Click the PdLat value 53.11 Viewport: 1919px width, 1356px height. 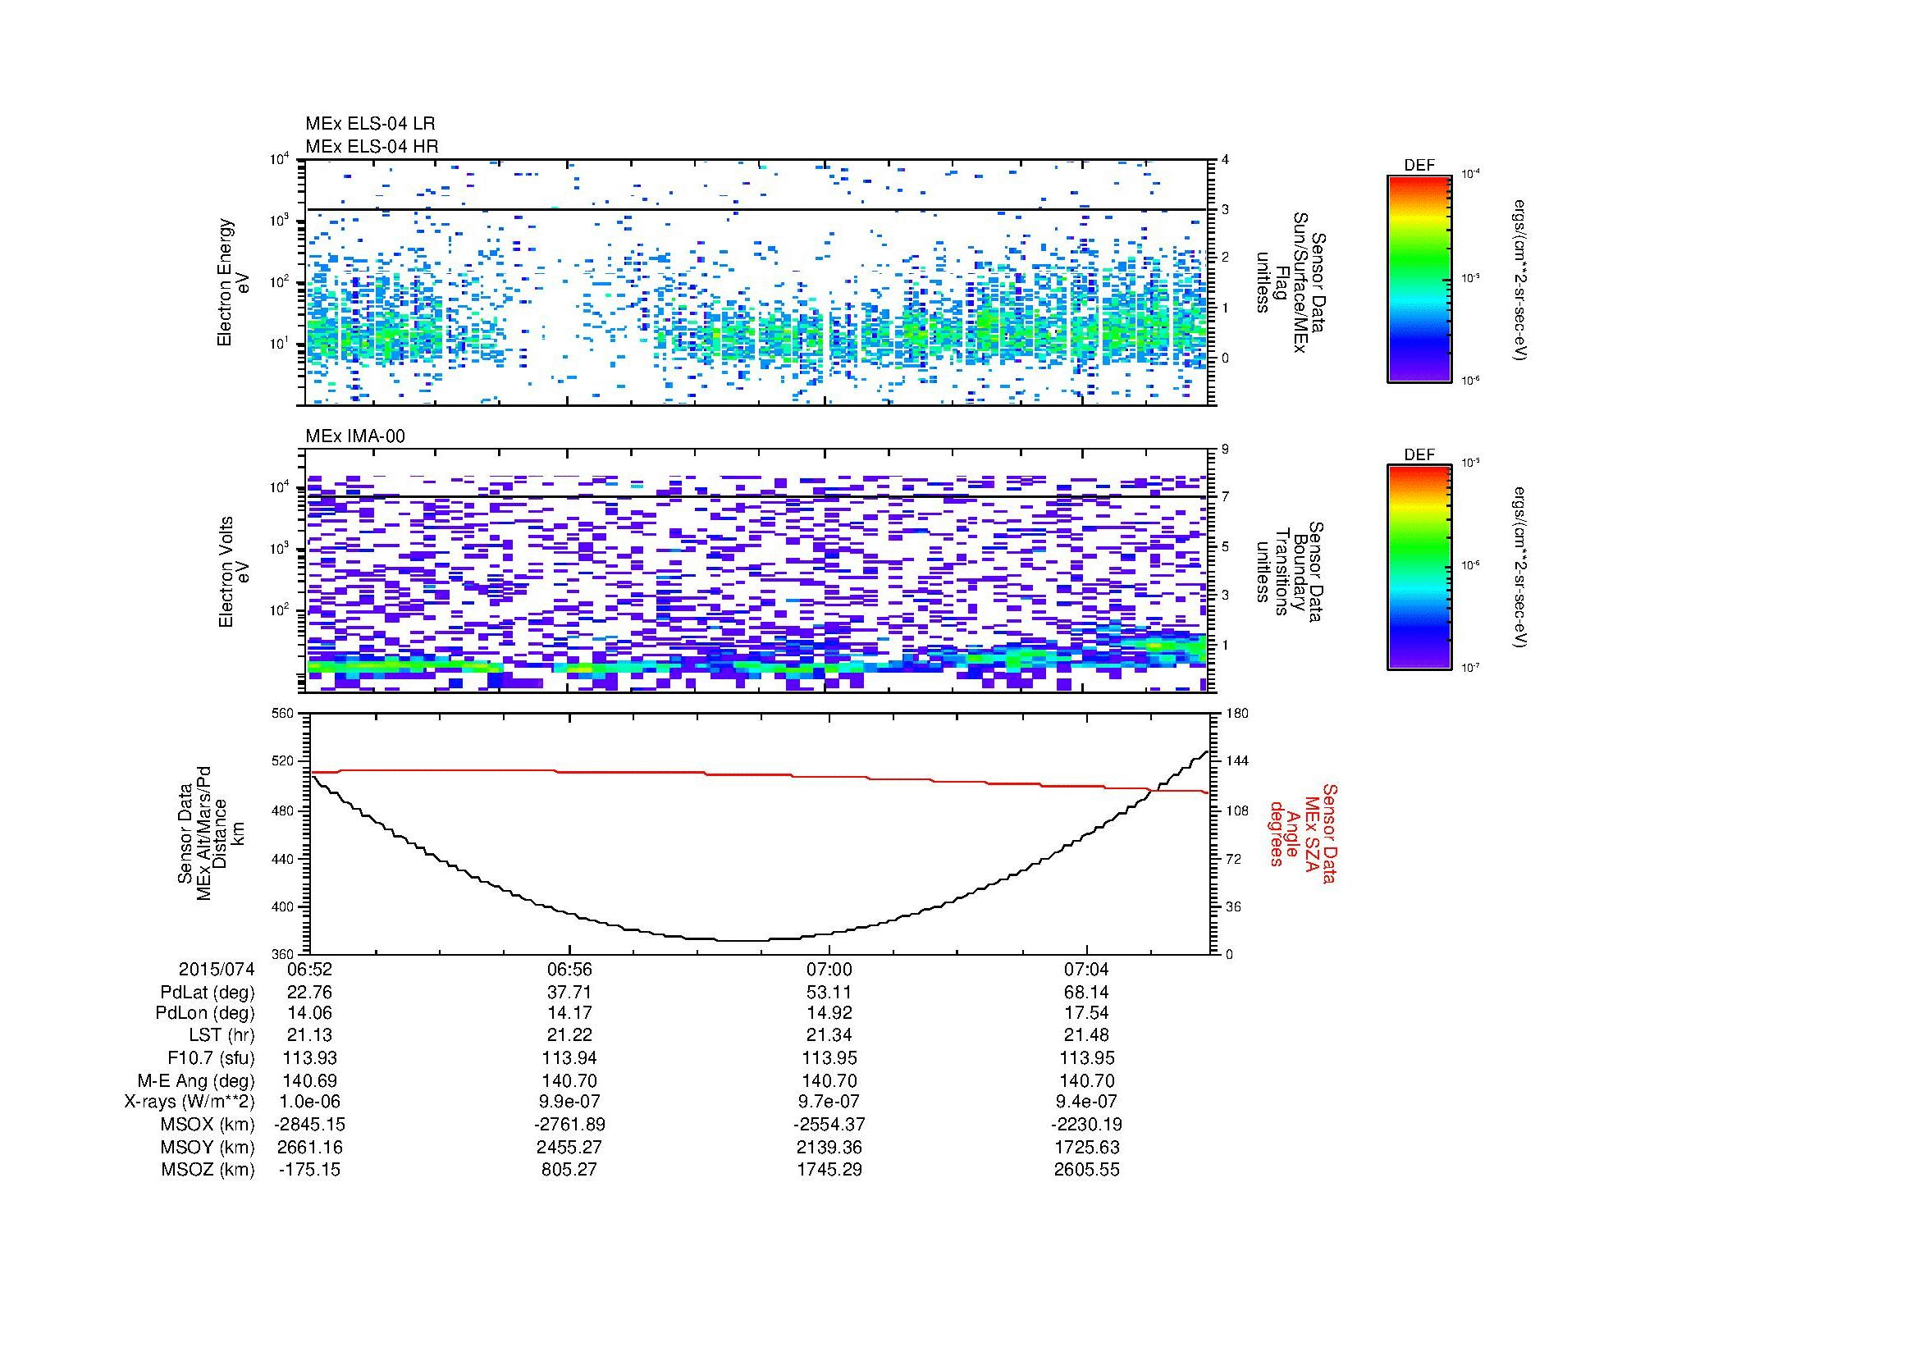(x=829, y=992)
